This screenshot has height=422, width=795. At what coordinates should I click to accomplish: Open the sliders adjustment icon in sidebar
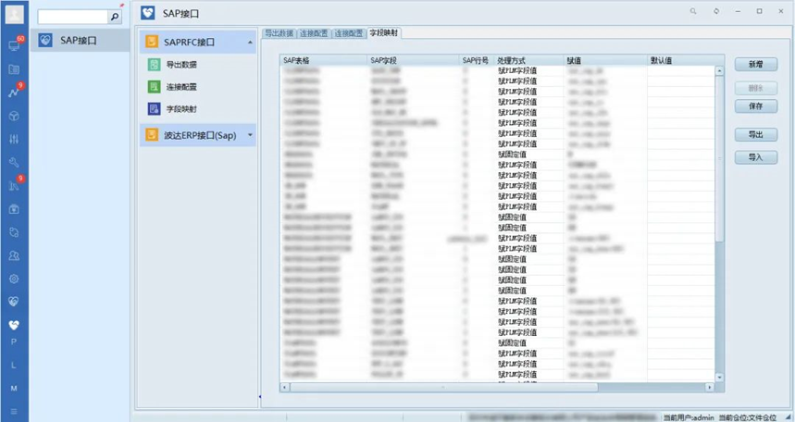(14, 139)
